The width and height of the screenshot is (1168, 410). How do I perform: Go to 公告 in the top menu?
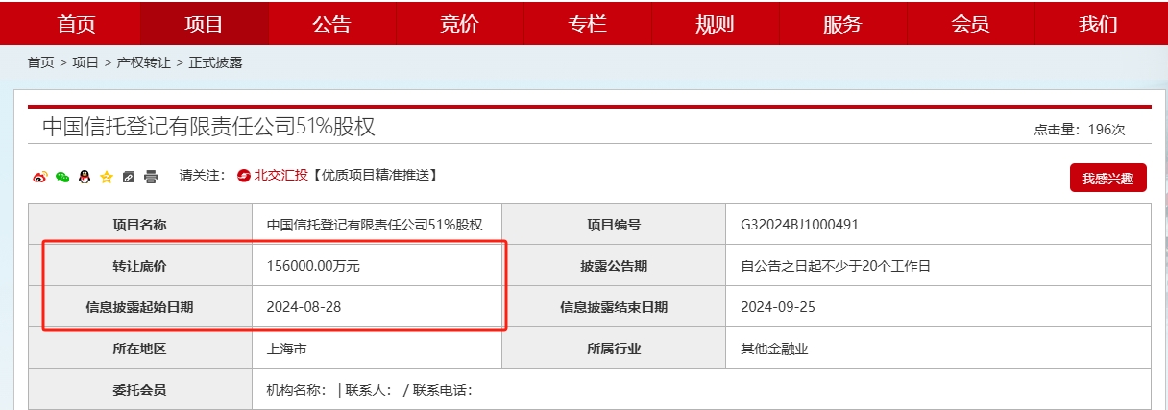tap(331, 24)
